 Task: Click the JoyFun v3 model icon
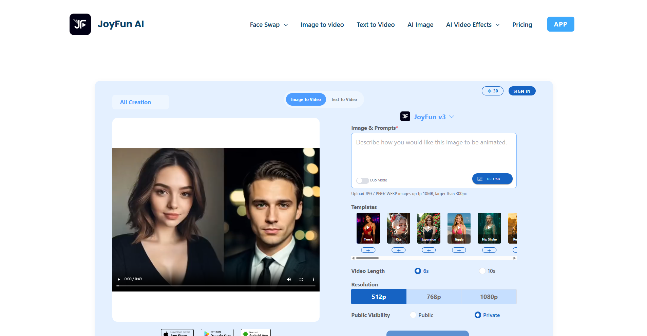(405, 117)
